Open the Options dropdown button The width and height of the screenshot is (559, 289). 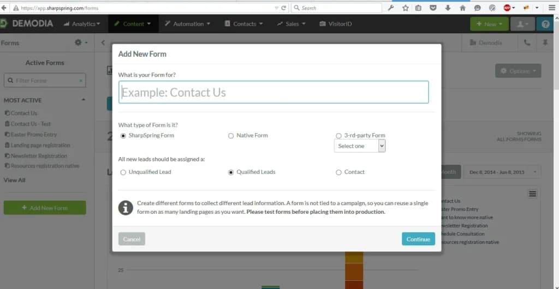tap(518, 71)
